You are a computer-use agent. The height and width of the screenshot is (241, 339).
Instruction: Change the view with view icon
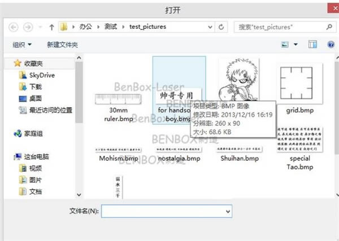(x=285, y=45)
